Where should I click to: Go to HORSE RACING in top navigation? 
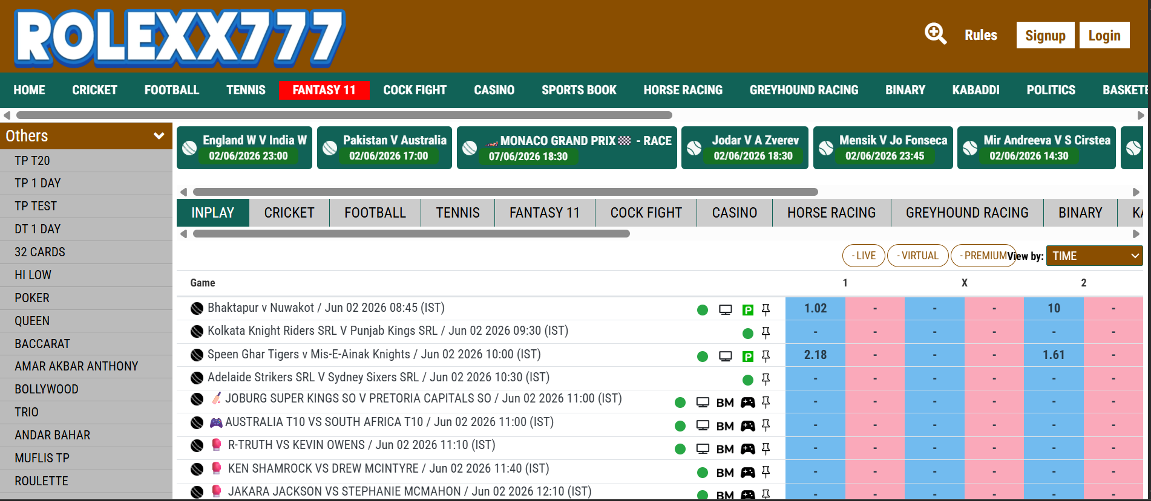[683, 90]
